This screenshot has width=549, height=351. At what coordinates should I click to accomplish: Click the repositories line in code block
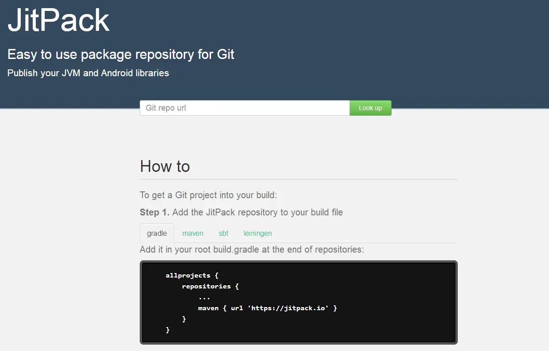click(x=211, y=286)
